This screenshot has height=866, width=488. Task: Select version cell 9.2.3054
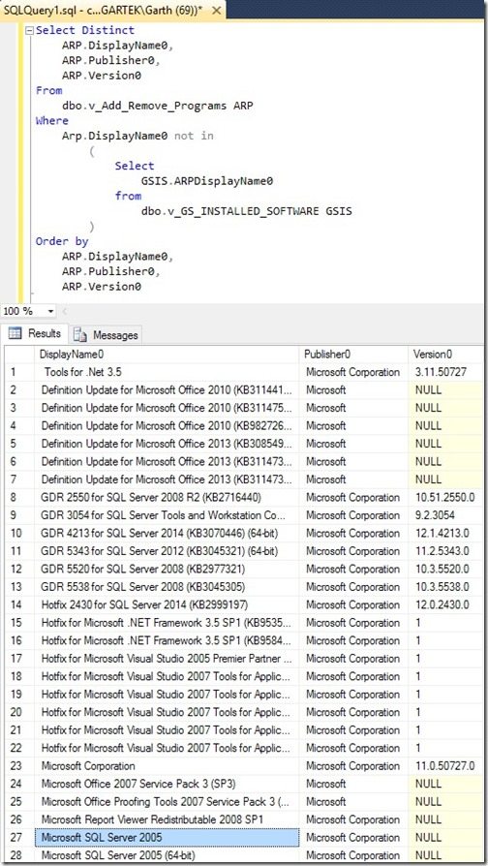coord(446,515)
